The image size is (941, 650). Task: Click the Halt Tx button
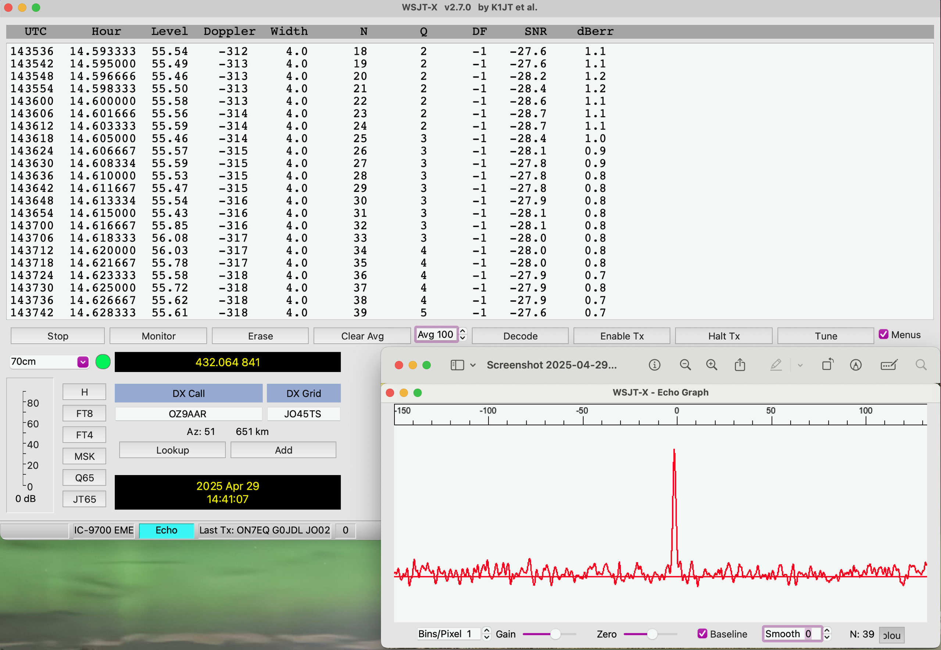723,336
